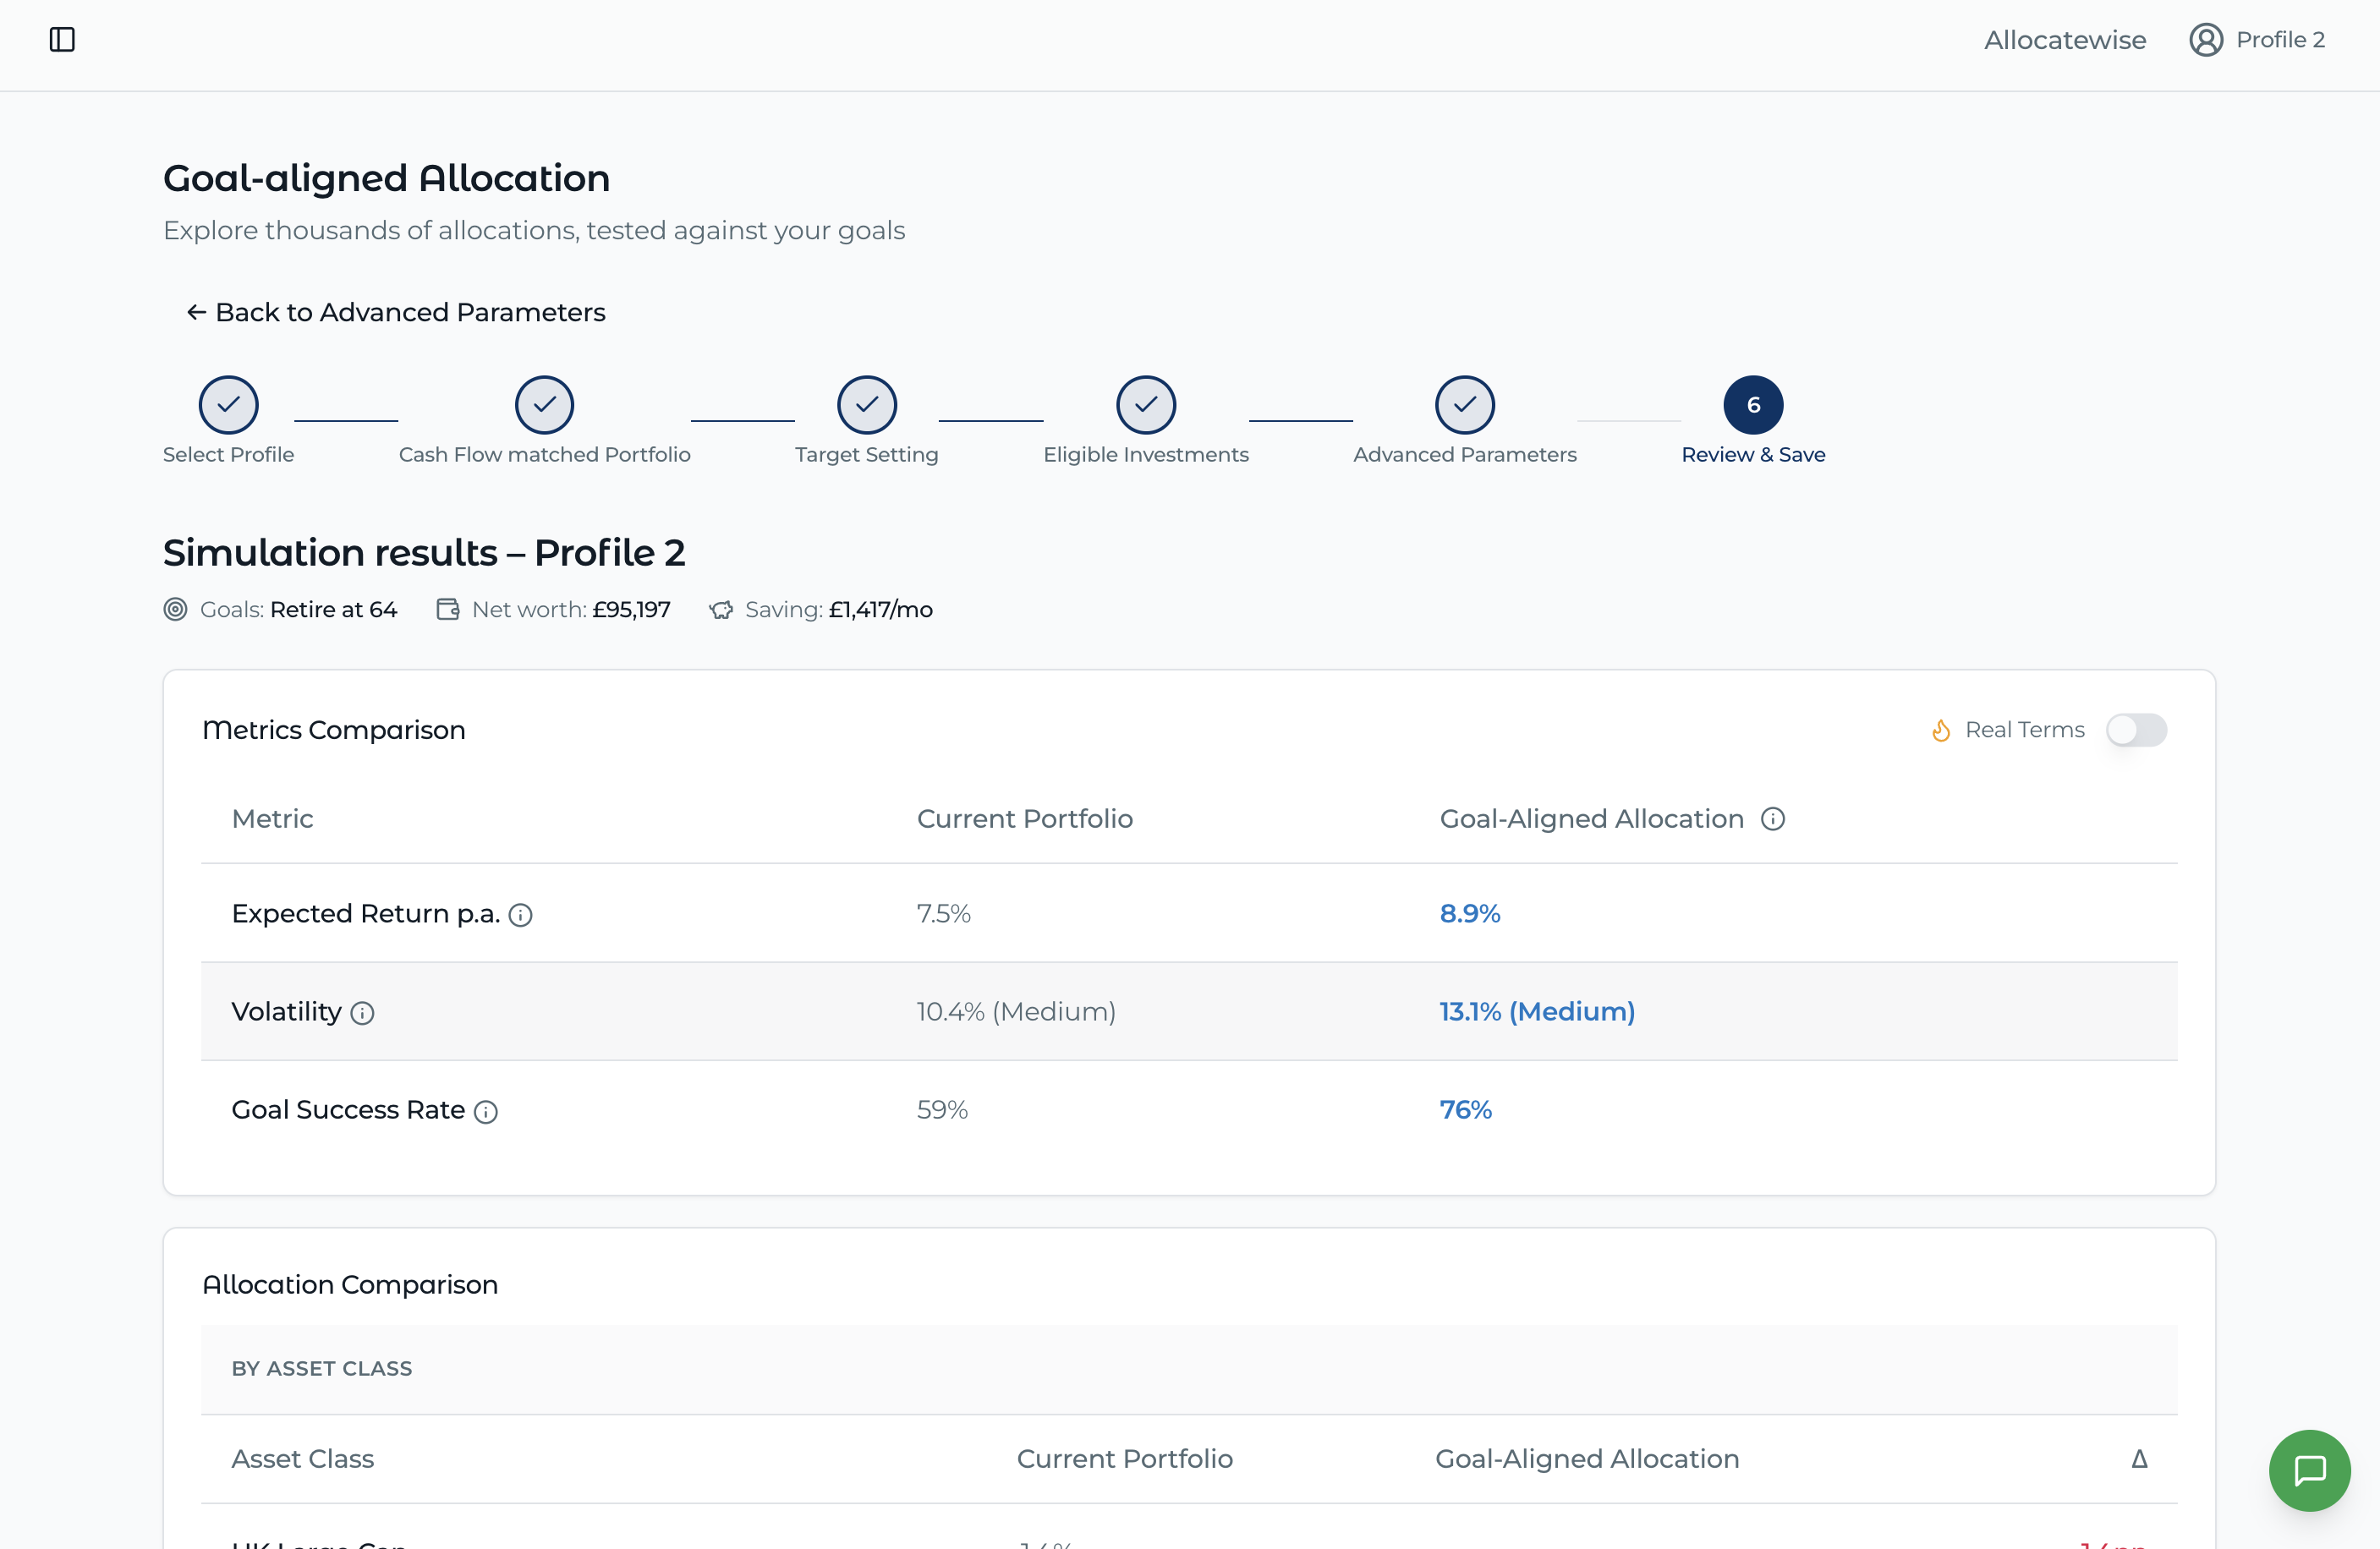The width and height of the screenshot is (2380, 1549).
Task: Click the Select Profile step label
Action: pos(229,454)
